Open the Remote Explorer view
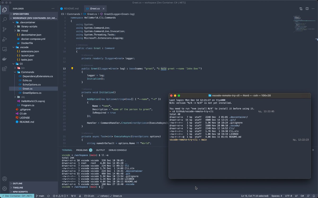 point(5,49)
